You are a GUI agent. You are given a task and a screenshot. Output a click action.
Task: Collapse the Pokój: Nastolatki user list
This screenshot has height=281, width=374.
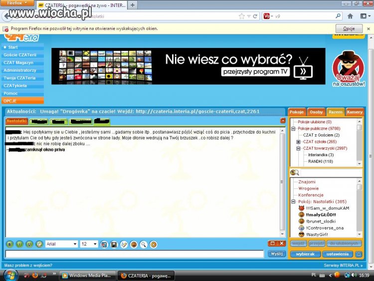click(293, 202)
